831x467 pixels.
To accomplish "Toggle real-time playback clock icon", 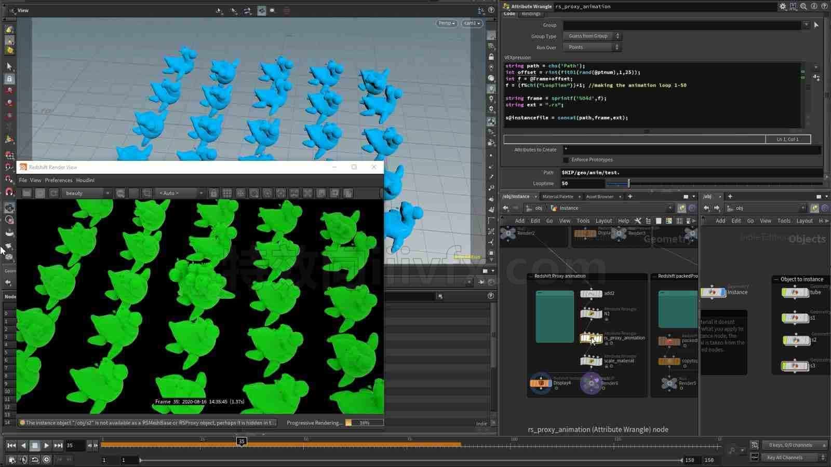I will (x=47, y=459).
